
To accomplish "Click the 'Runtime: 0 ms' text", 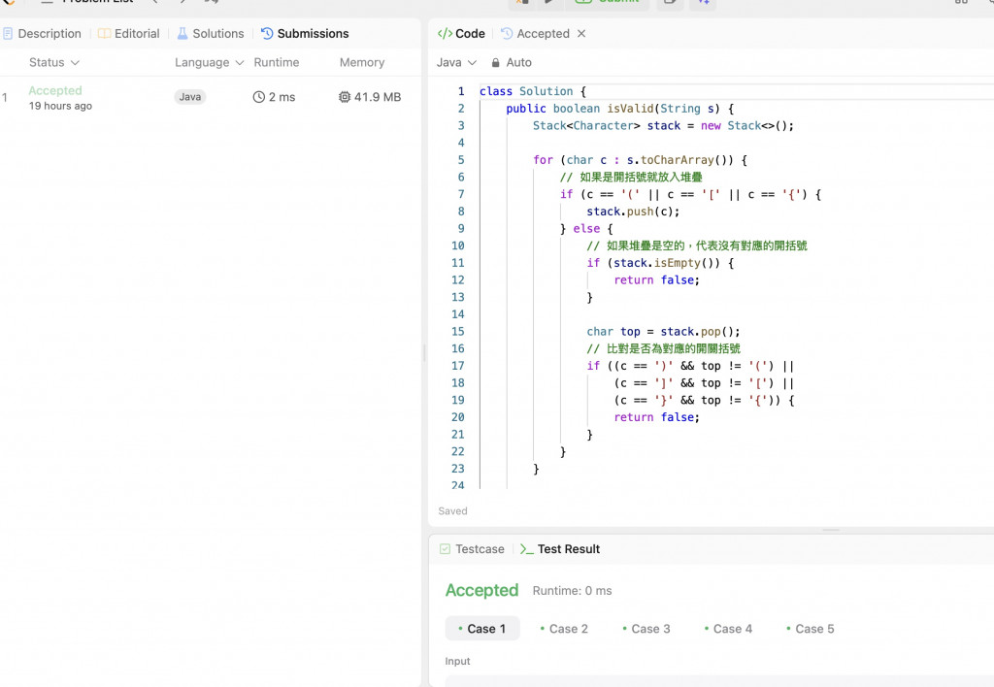I will click(x=572, y=591).
